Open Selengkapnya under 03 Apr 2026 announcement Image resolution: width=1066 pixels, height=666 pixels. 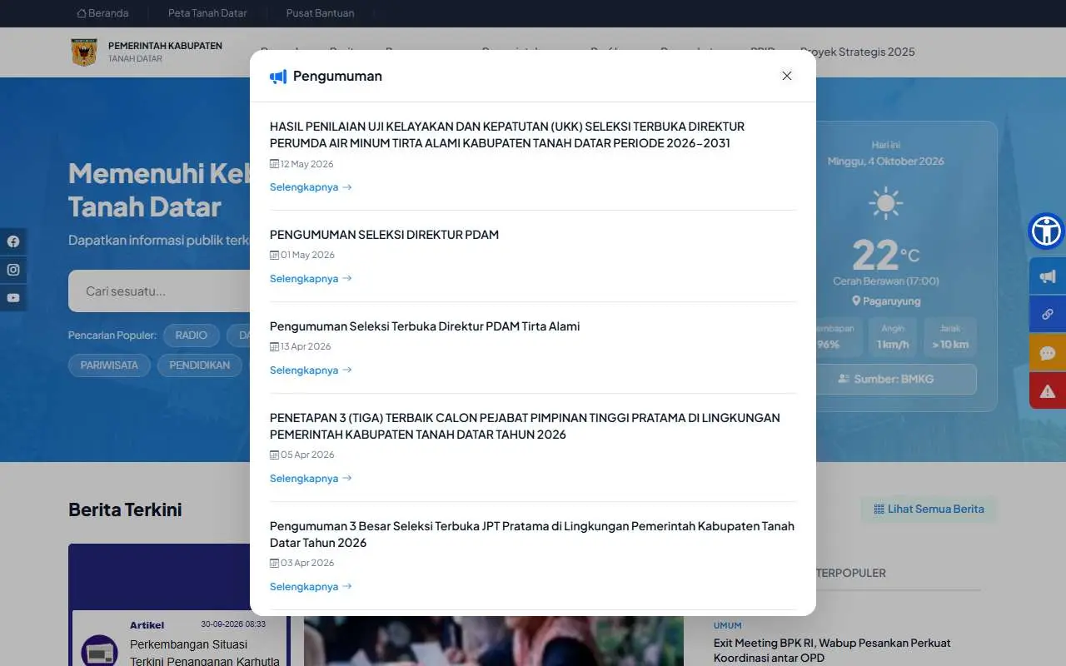click(x=311, y=587)
